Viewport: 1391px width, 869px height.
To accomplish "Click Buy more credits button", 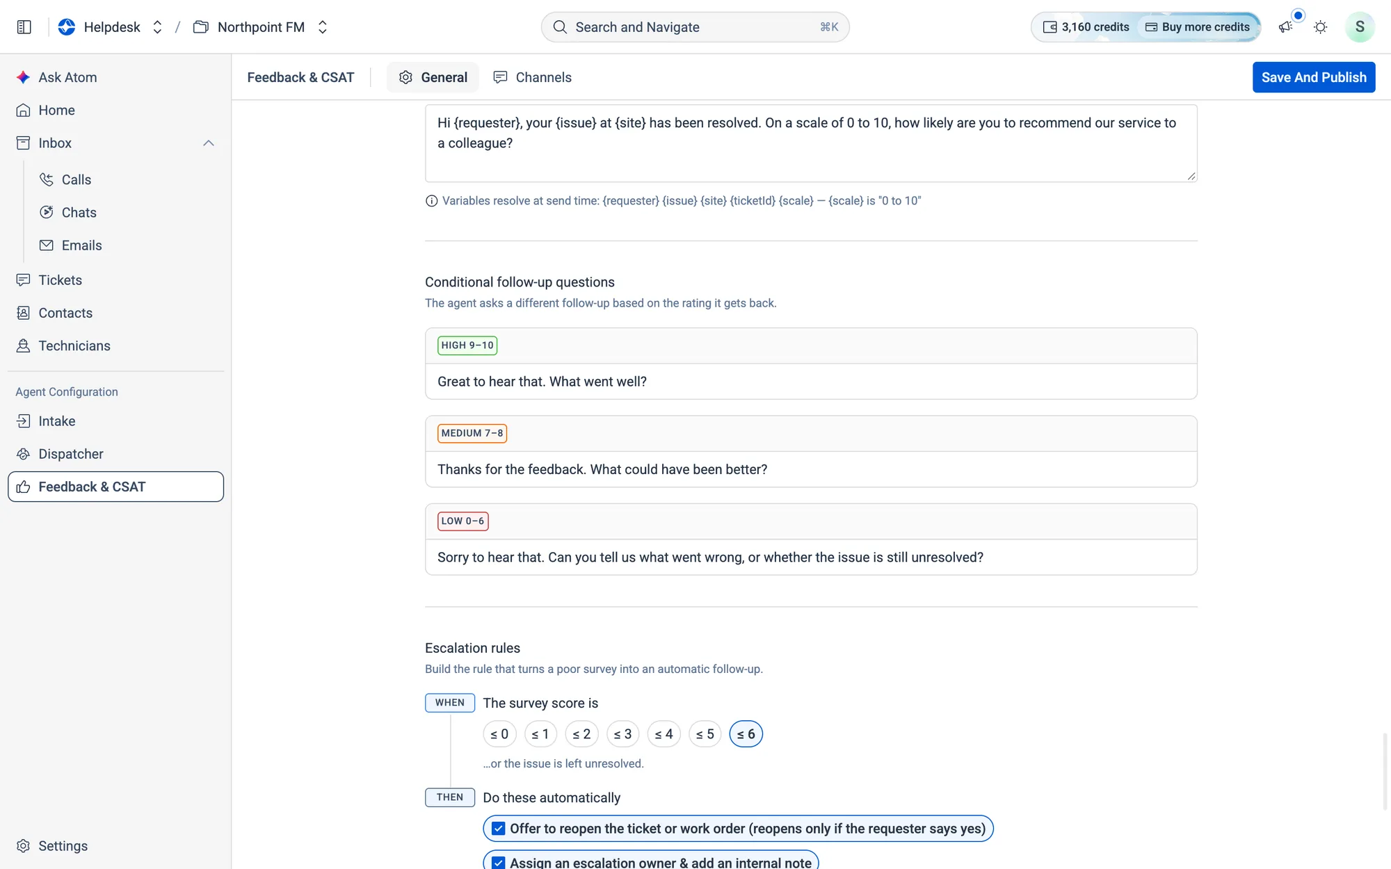I will (1198, 27).
